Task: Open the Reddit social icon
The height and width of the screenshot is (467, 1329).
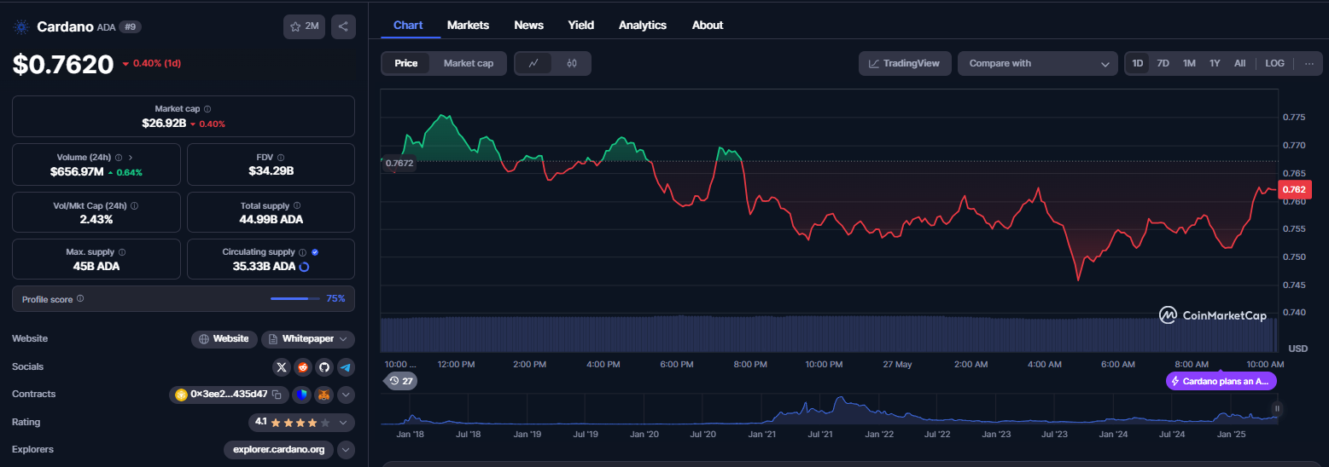Action: 303,367
